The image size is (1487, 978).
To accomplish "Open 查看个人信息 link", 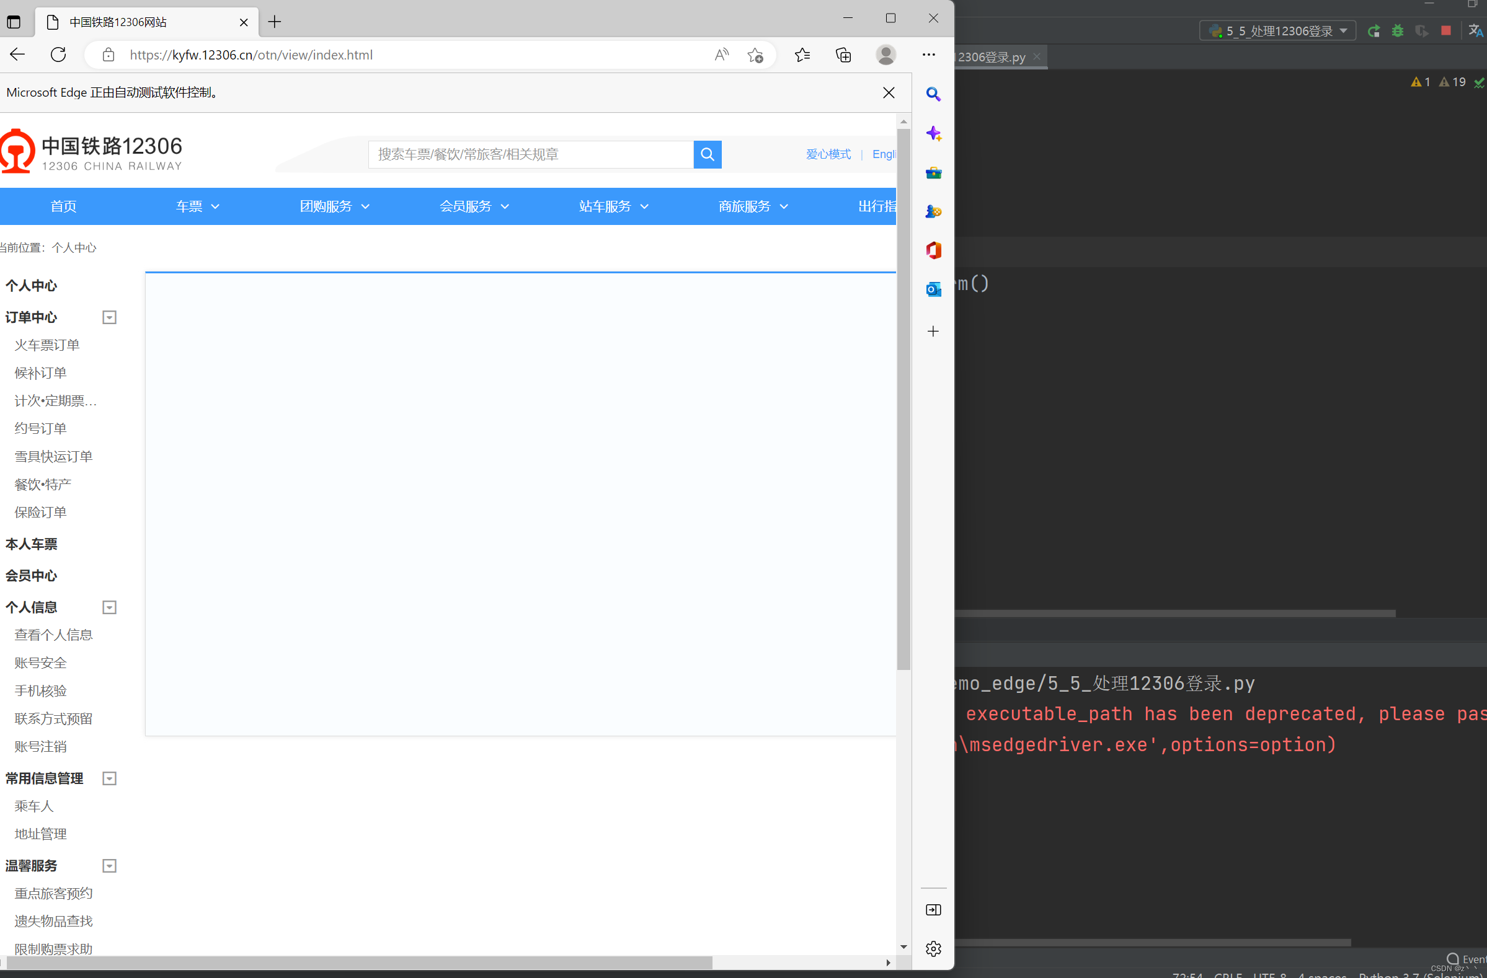I will [x=54, y=635].
